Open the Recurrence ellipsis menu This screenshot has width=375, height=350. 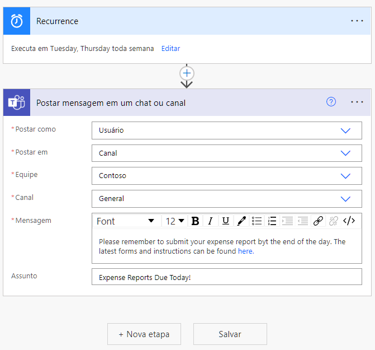(357, 21)
